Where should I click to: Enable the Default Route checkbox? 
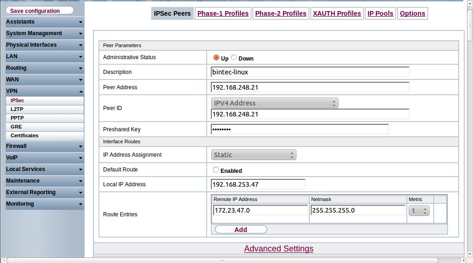tap(215, 170)
